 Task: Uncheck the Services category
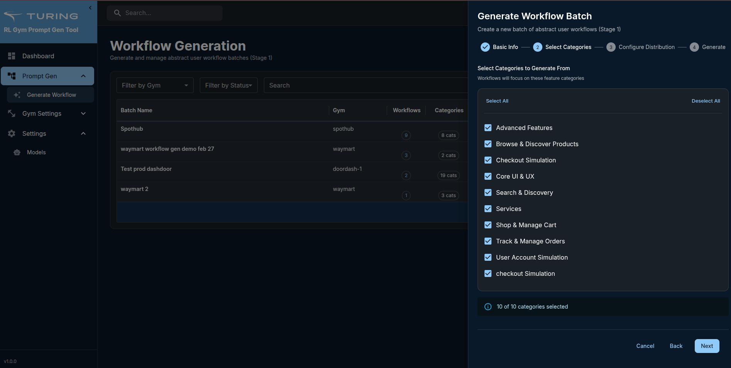pyautogui.click(x=488, y=209)
